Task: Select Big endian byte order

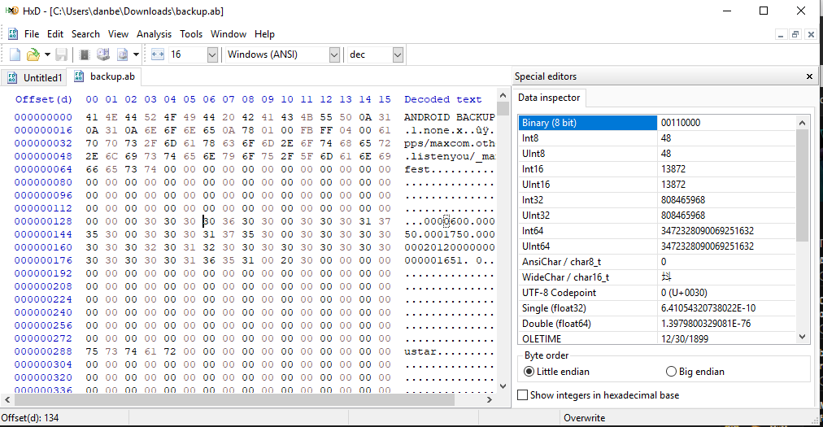Action: 695,372
